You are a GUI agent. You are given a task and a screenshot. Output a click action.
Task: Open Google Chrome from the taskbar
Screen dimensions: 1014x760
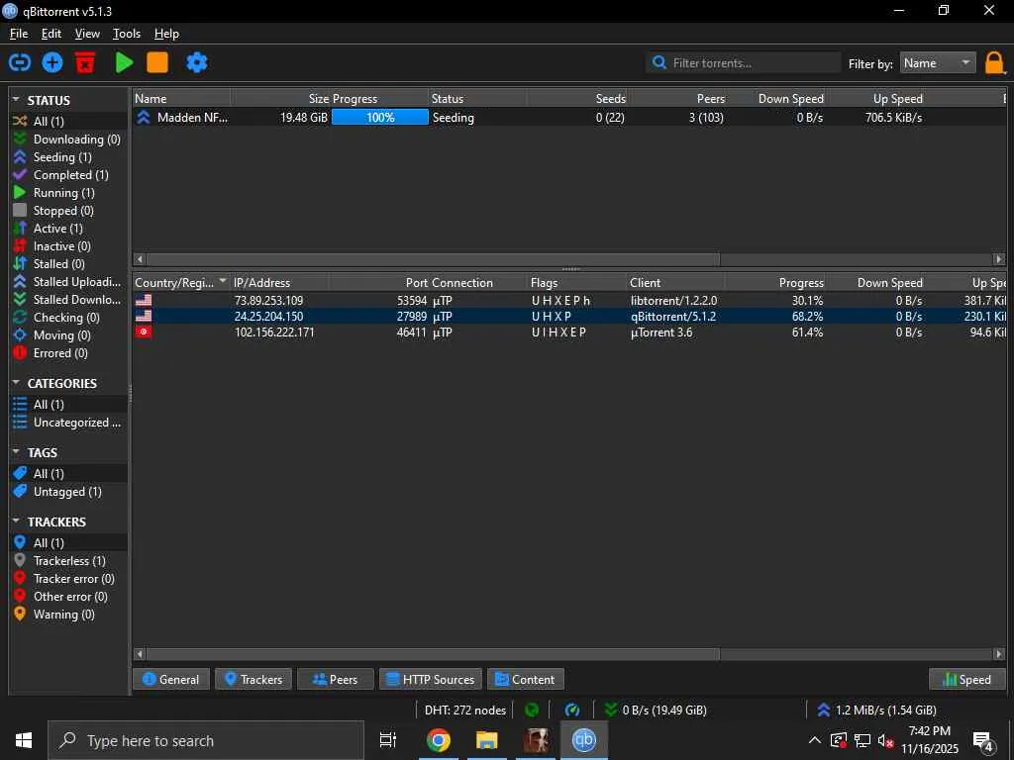(x=439, y=740)
